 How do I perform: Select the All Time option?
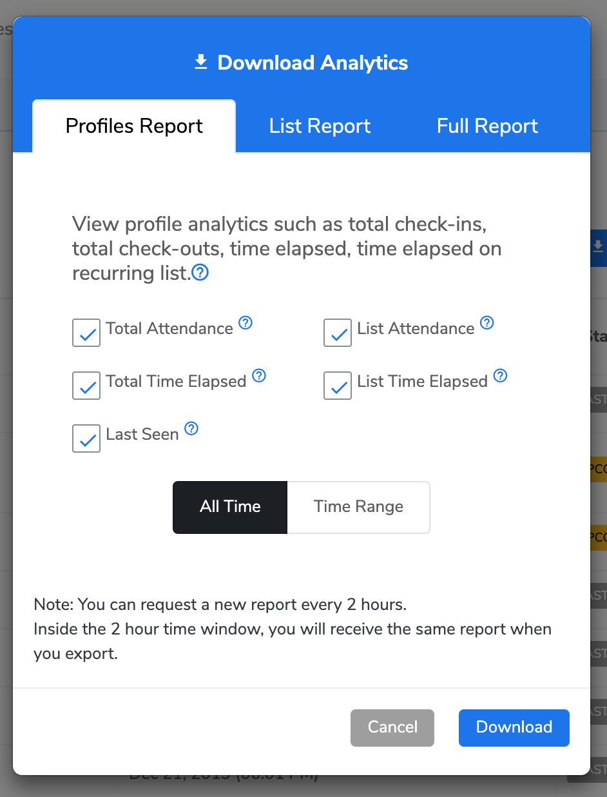pyautogui.click(x=230, y=507)
